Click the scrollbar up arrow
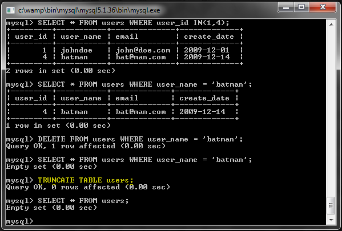 click(x=331, y=25)
